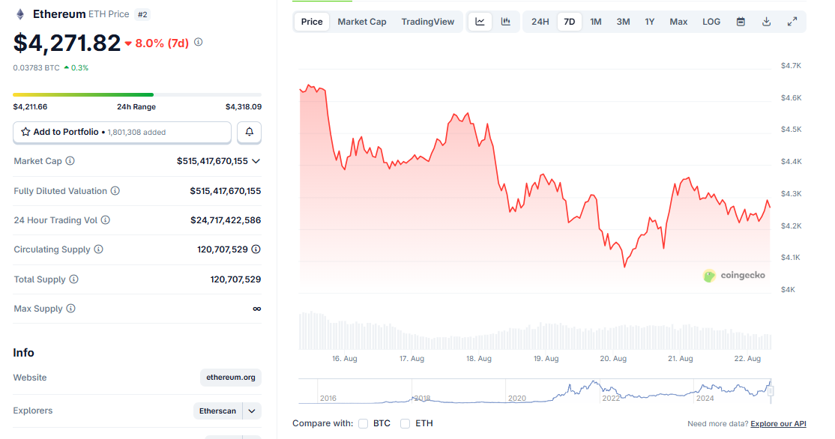
Task: Select the 7D time range
Action: (569, 22)
